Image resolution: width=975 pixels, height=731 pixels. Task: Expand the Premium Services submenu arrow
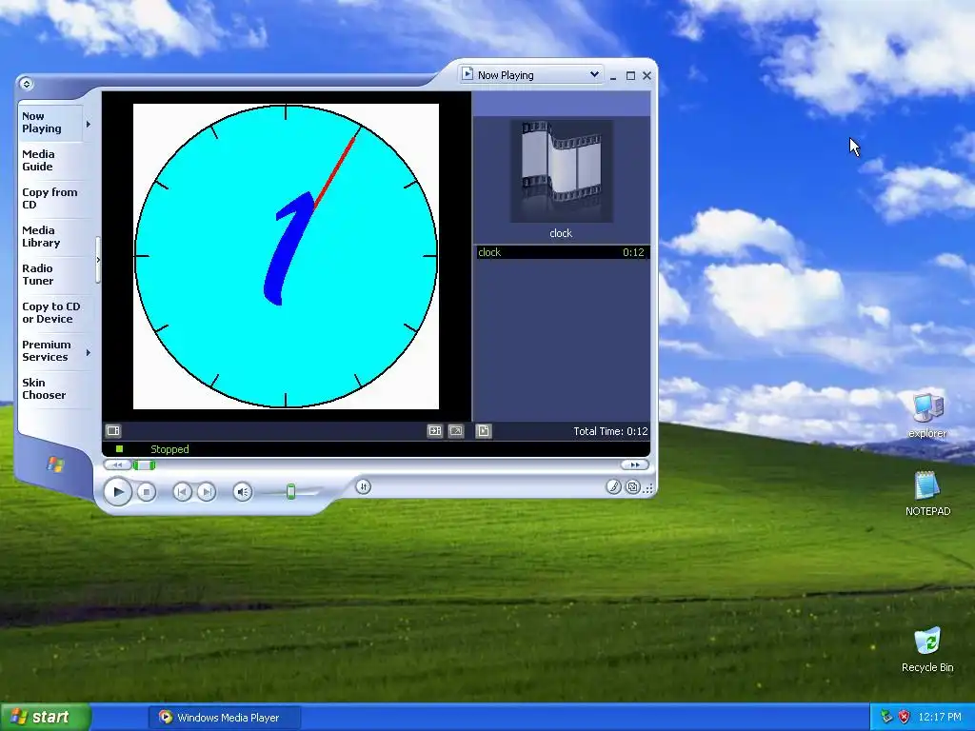pyautogui.click(x=89, y=352)
